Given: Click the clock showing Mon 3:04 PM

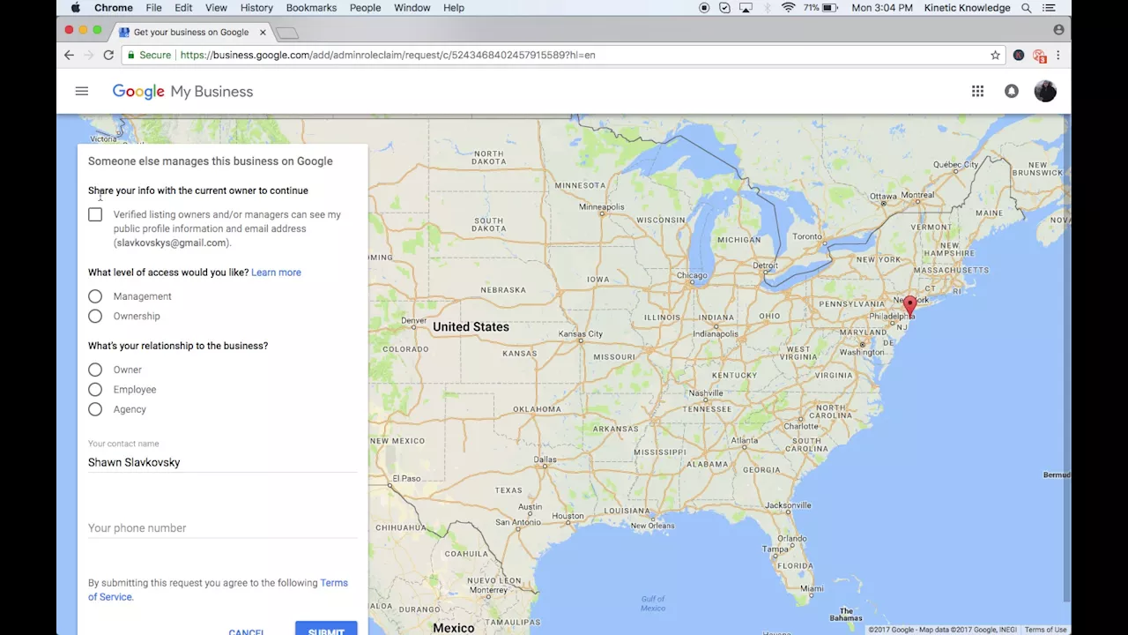Looking at the screenshot, I should (882, 8).
